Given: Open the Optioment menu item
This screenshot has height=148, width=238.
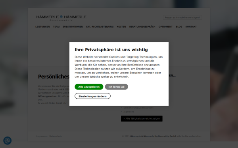Looking at the screenshot, I should [x=165, y=27].
